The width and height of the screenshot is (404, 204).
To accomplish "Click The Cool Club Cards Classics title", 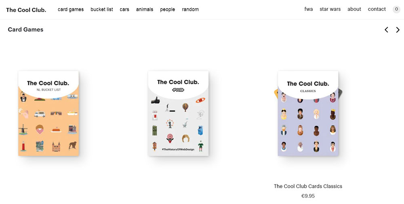I will coord(308,186).
